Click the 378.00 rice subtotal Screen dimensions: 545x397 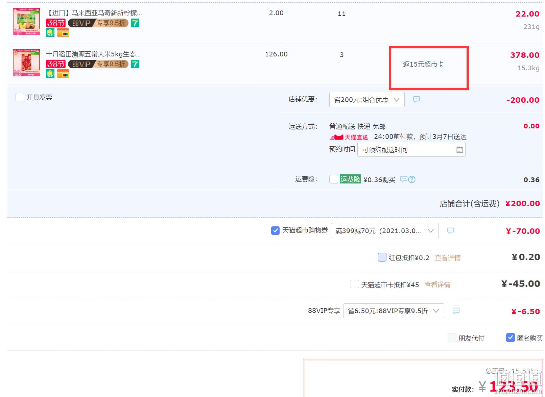pyautogui.click(x=525, y=55)
